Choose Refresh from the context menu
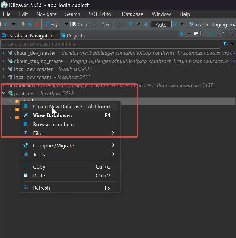Screen dimensions: 236x238 70,188
